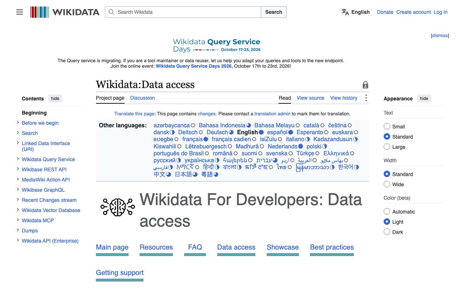This screenshot has width=465, height=291.
Task: Select Small text size
Action: coord(387,127)
